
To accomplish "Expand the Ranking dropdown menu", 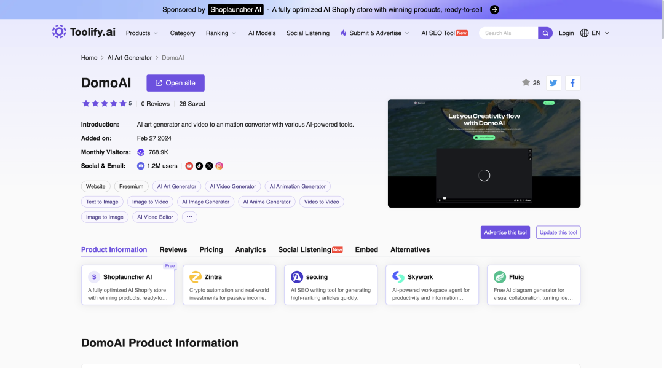I will coord(221,33).
